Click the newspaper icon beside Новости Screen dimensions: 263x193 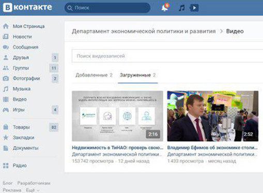click(6, 37)
